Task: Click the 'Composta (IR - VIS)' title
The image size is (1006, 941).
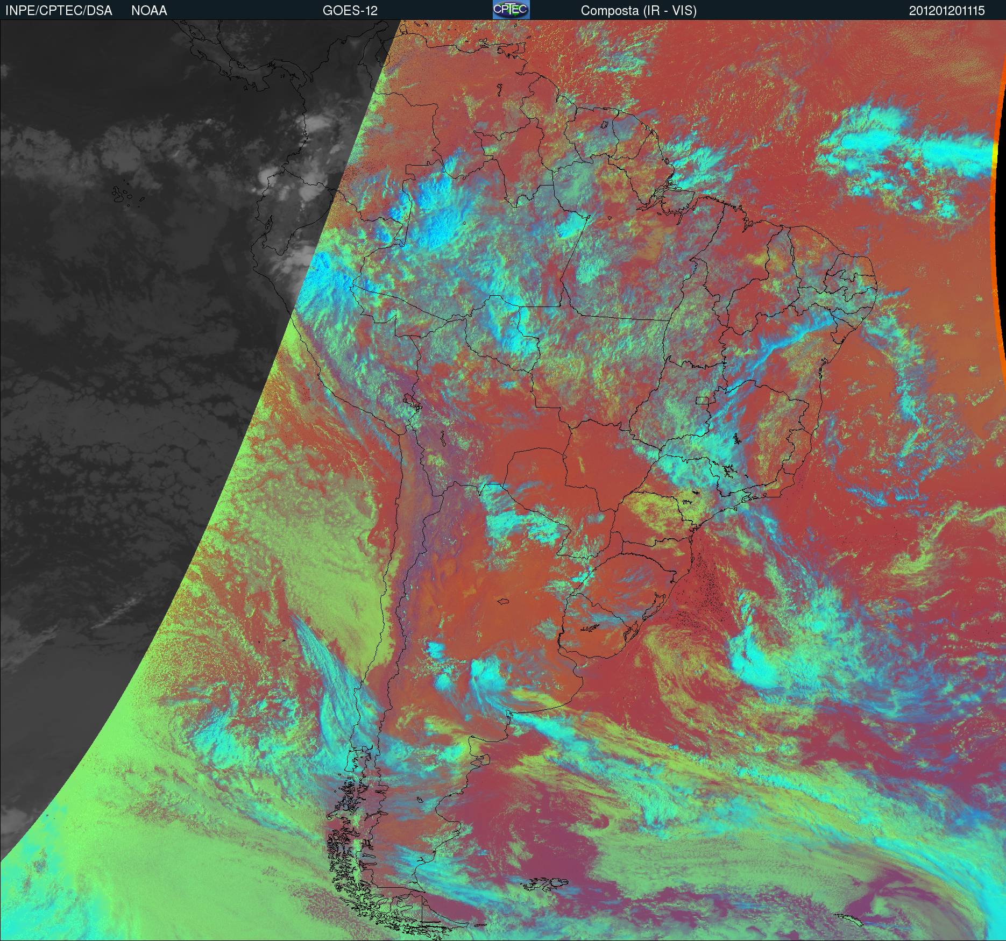Action: click(639, 11)
